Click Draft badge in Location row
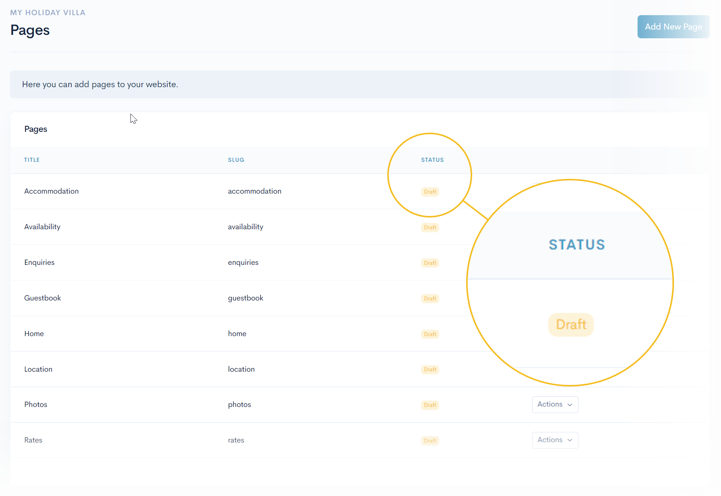Viewport: 721px width, 496px height. point(430,369)
